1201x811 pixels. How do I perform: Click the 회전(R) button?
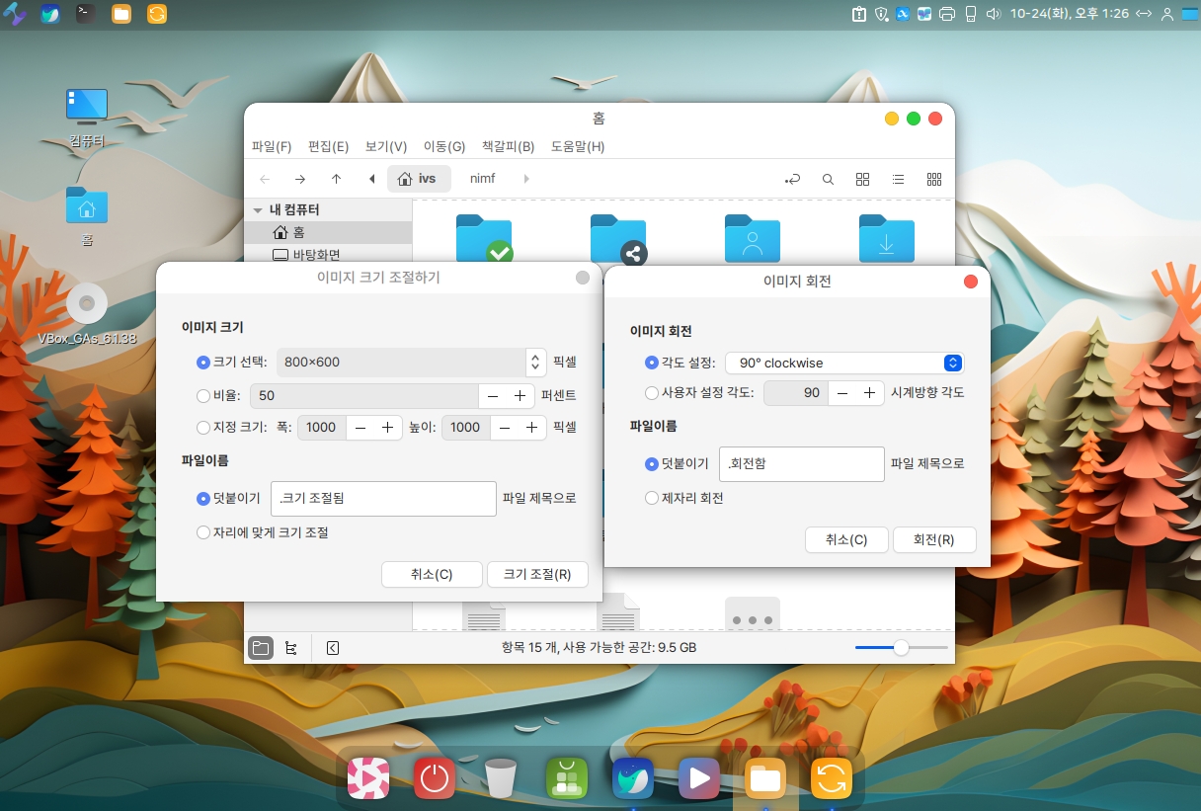933,539
